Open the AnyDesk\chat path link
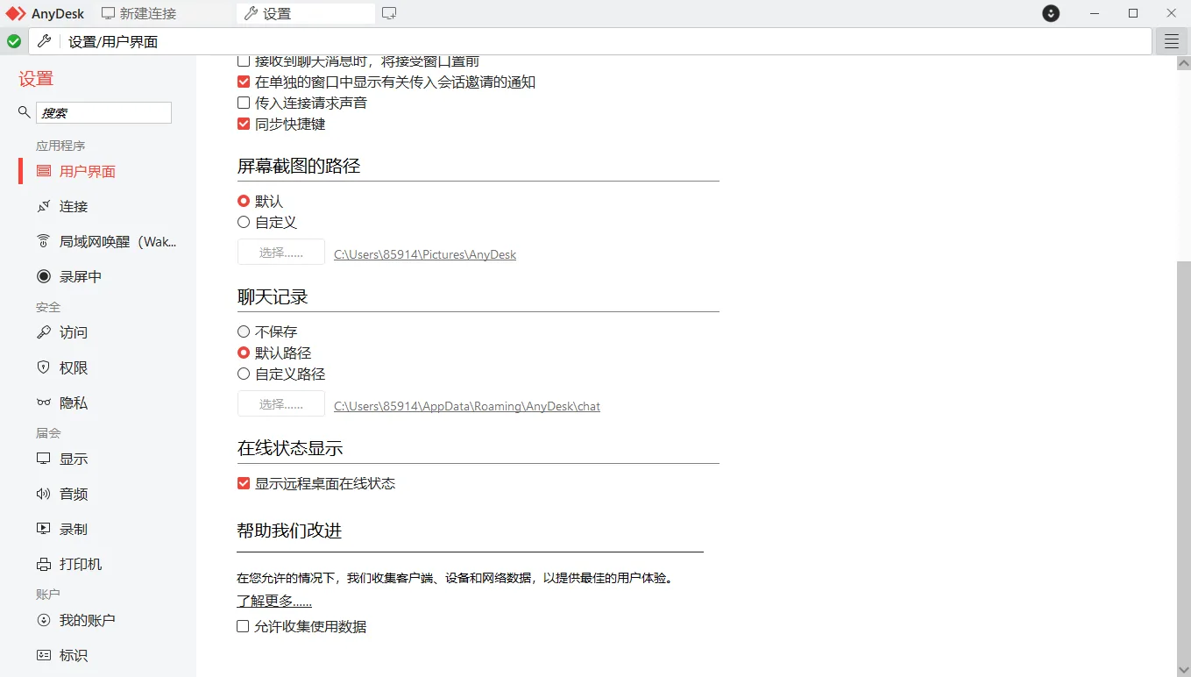 coord(467,407)
